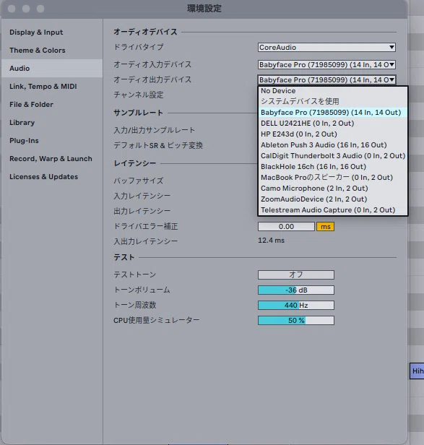Click the yellow ms unit button
This screenshot has width=424, height=445.
[325, 227]
